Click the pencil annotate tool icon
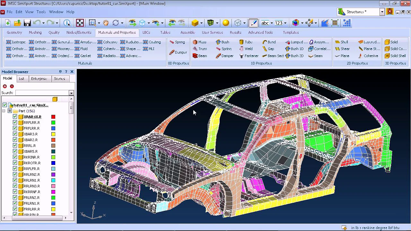 click(x=253, y=23)
